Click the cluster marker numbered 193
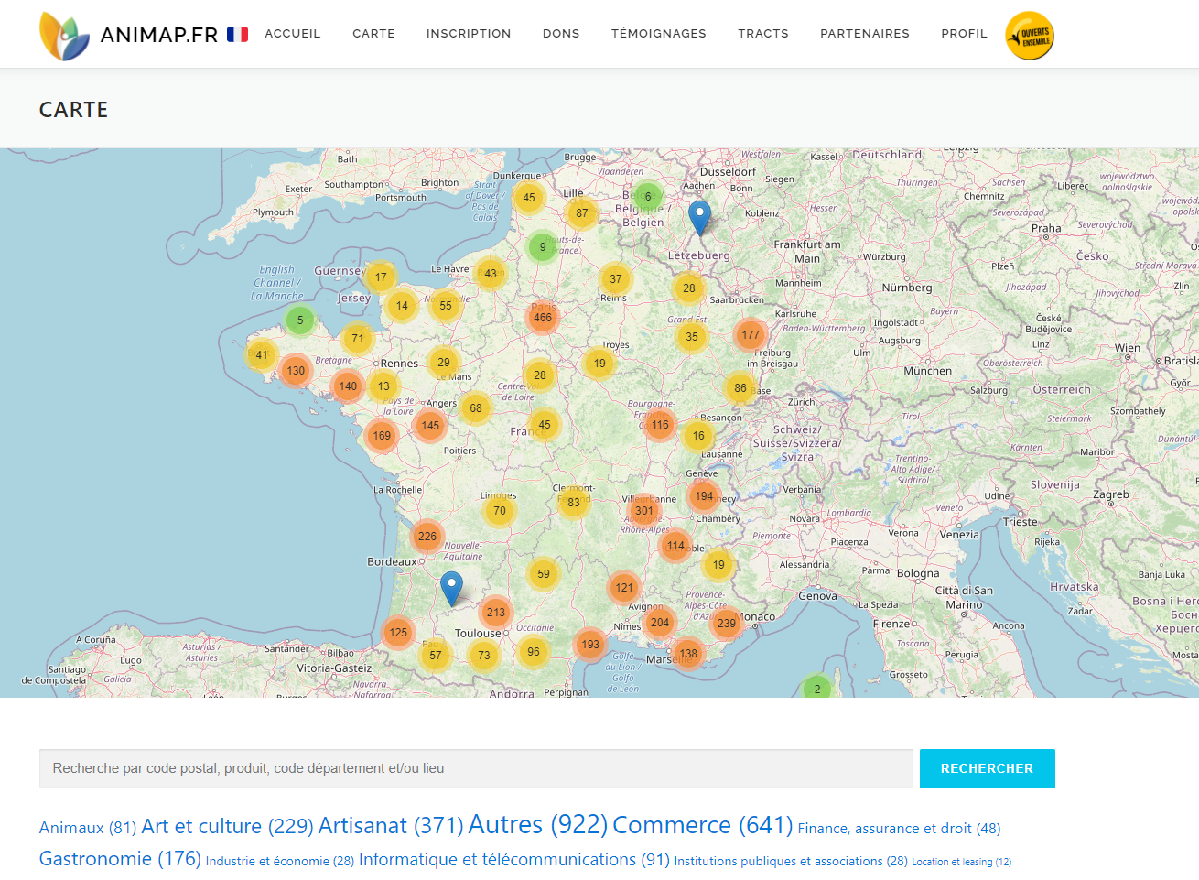Image resolution: width=1199 pixels, height=880 pixels. 591,645
